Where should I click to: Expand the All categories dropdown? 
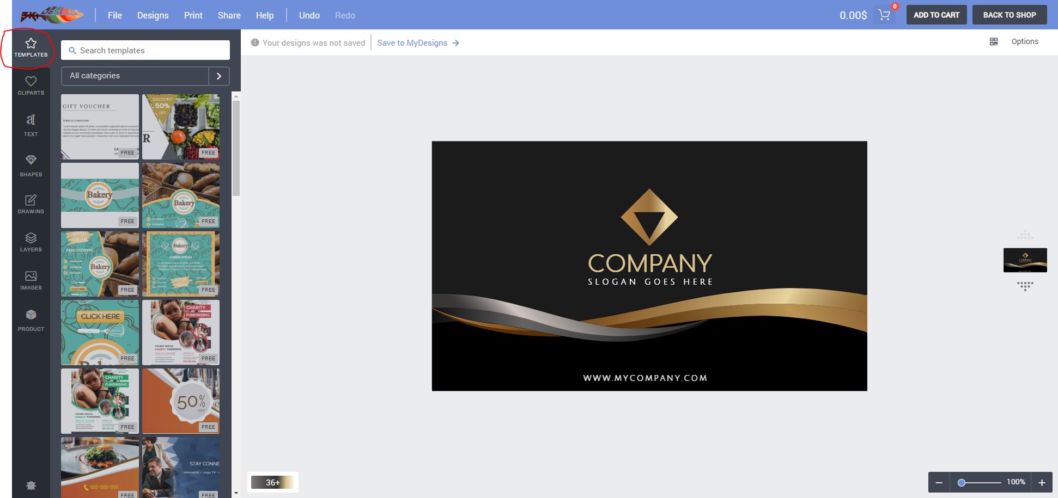coord(135,76)
